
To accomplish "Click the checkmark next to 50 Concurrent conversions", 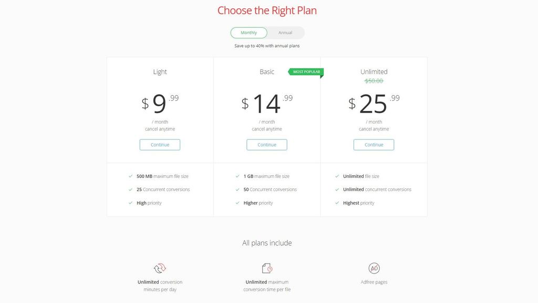I will click(x=238, y=189).
